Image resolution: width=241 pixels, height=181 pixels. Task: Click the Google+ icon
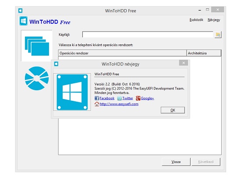138,98
